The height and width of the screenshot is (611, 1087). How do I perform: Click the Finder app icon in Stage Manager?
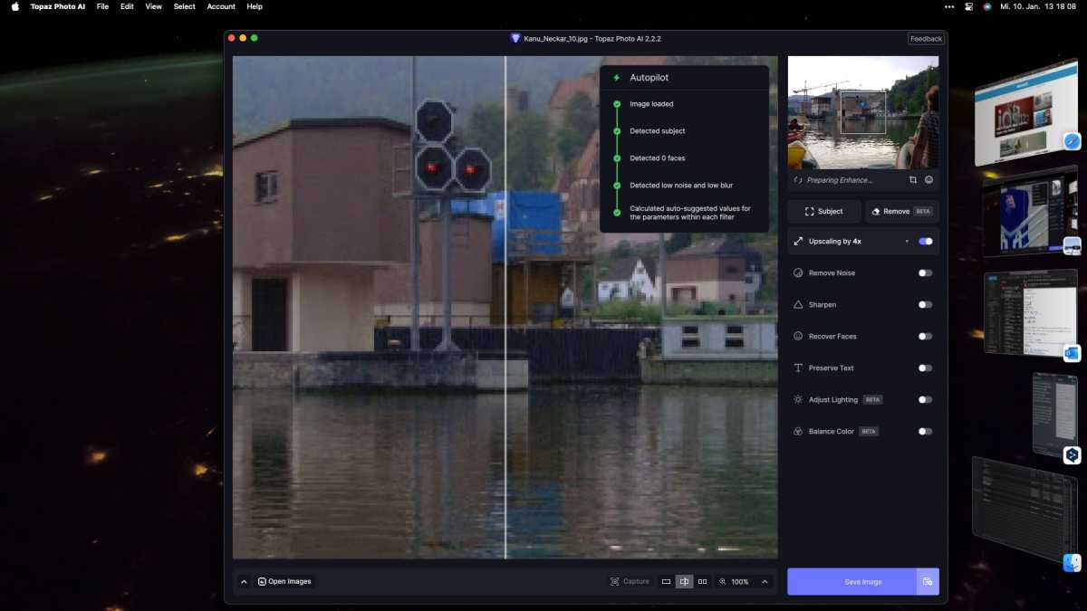click(x=1073, y=563)
